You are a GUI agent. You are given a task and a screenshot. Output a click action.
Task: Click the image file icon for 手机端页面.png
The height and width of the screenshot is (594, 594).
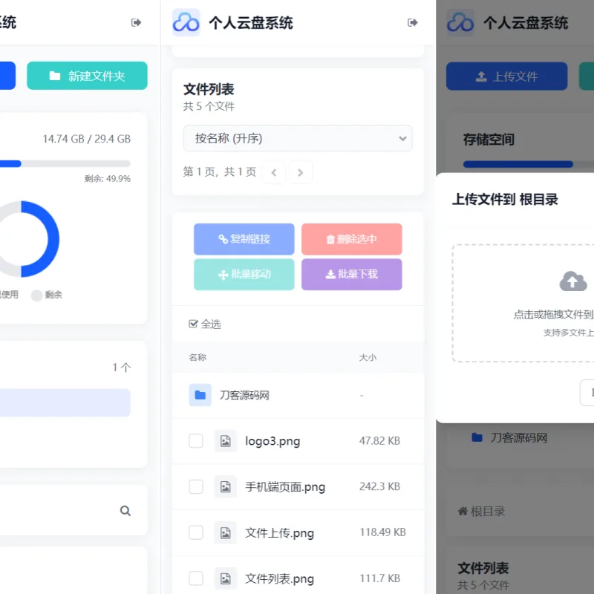(226, 486)
